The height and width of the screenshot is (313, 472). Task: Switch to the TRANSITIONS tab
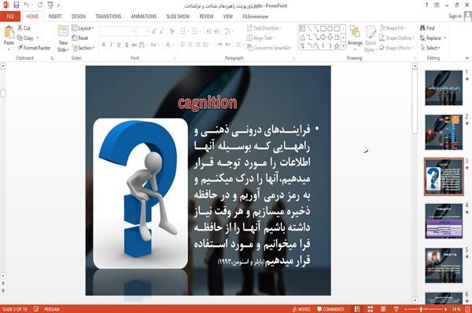coord(109,16)
